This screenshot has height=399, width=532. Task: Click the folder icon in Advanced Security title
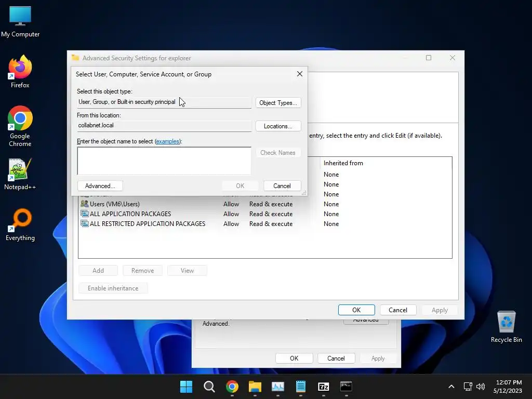point(75,58)
